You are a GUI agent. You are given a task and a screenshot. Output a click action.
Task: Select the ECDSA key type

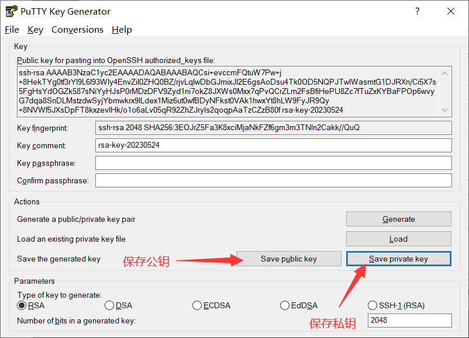point(197,305)
